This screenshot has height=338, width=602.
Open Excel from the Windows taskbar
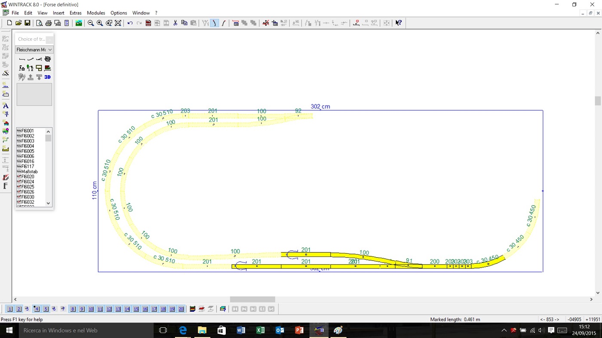point(260,330)
